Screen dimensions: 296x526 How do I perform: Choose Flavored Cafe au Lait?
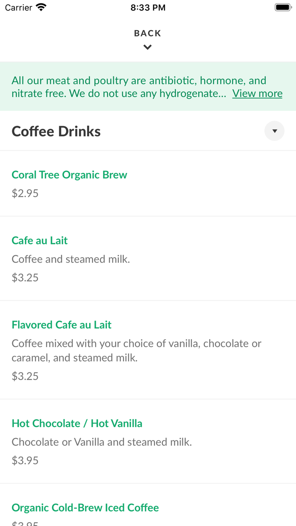point(61,325)
